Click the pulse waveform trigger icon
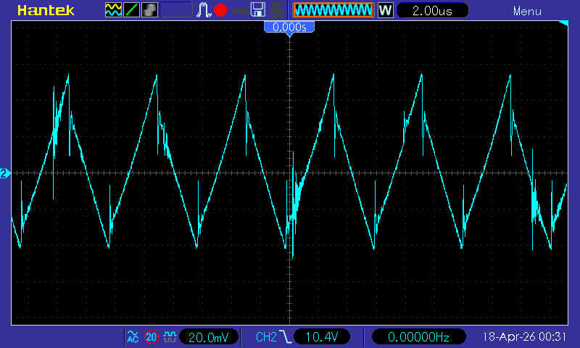Viewport: 580px width, 348px height. coord(204,10)
